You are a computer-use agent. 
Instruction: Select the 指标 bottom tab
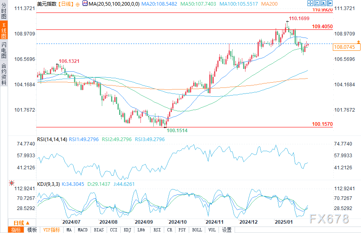click(x=16, y=230)
